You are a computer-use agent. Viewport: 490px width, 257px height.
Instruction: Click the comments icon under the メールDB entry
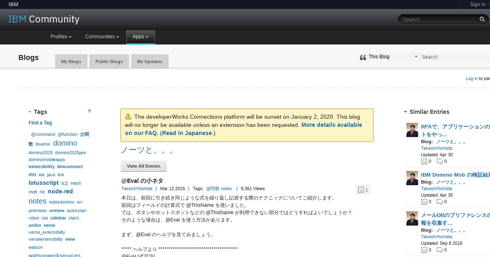click(x=440, y=250)
